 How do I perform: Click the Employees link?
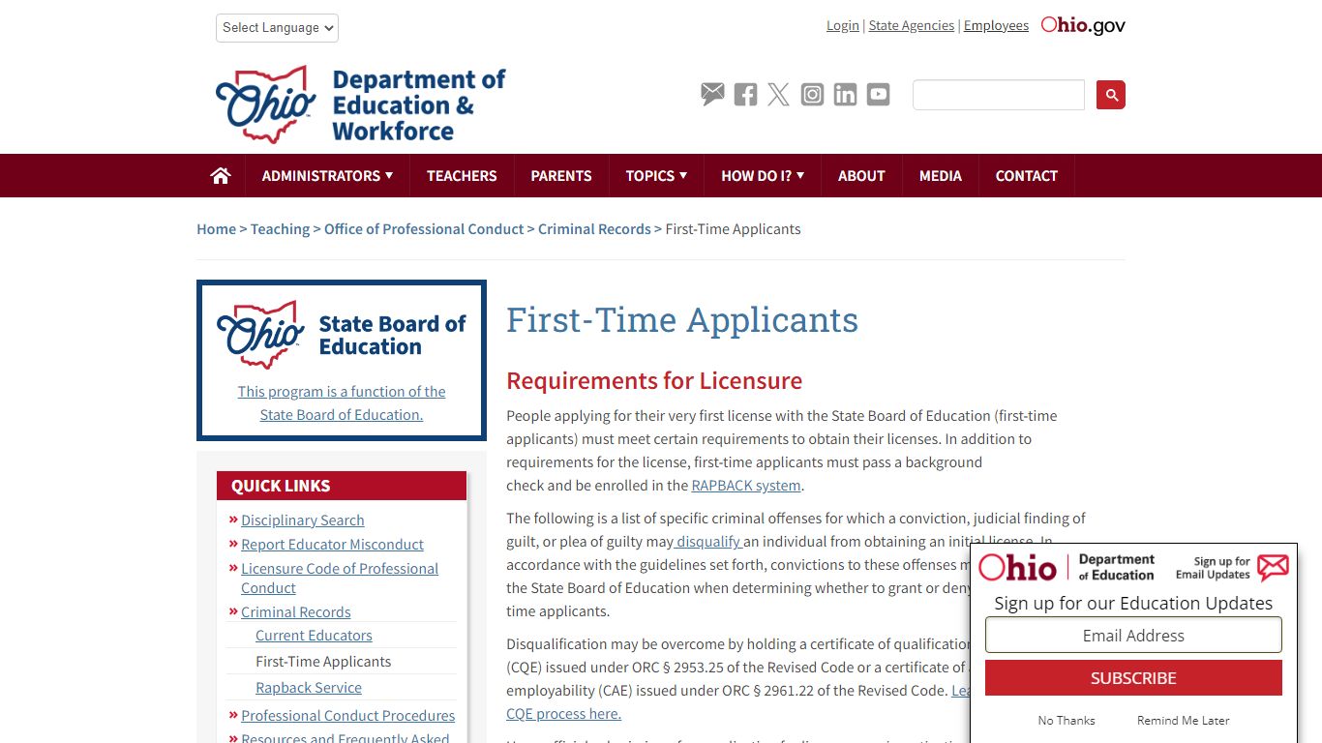coord(996,25)
